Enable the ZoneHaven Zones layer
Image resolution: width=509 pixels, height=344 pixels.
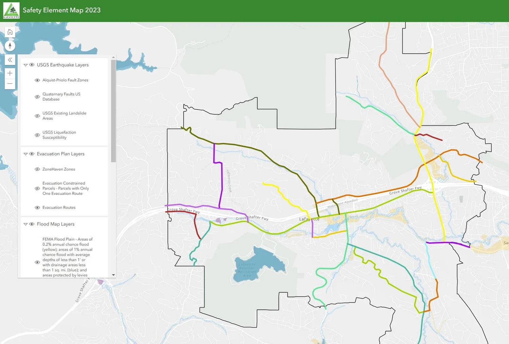click(x=37, y=169)
